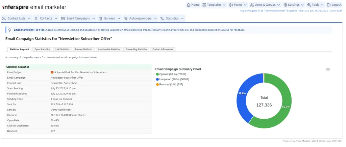Open the chart hamburger menu icon
346x147 pixels.
328,69
